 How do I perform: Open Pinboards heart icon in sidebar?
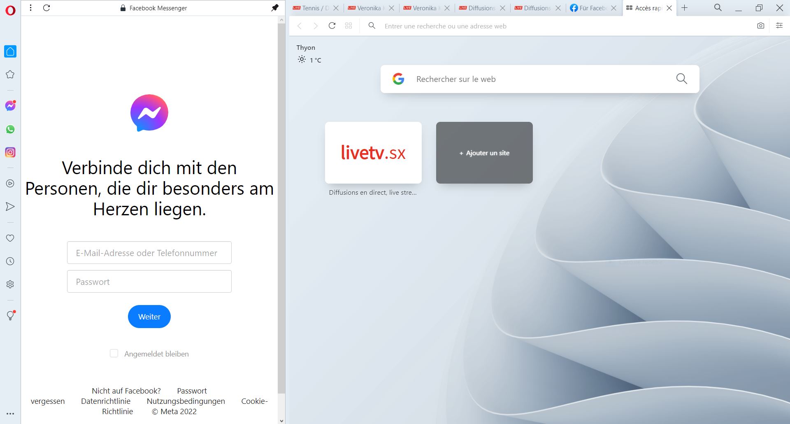(x=10, y=238)
